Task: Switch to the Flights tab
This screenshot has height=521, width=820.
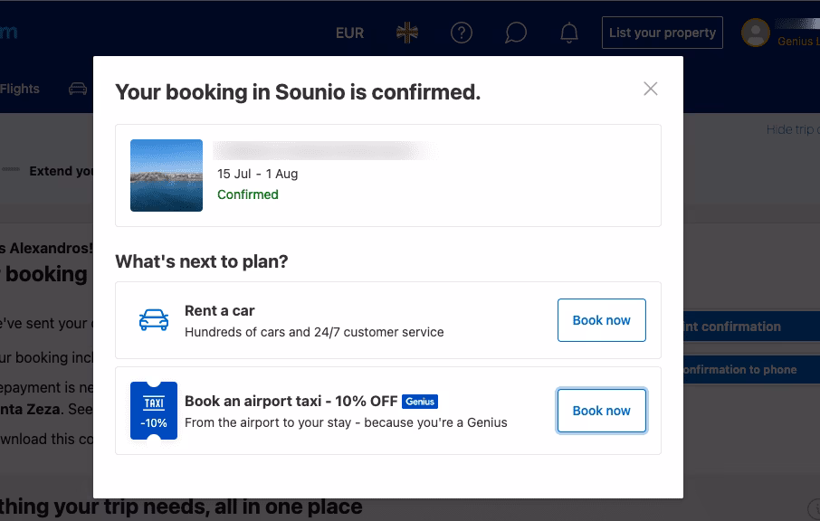Action: tap(20, 89)
